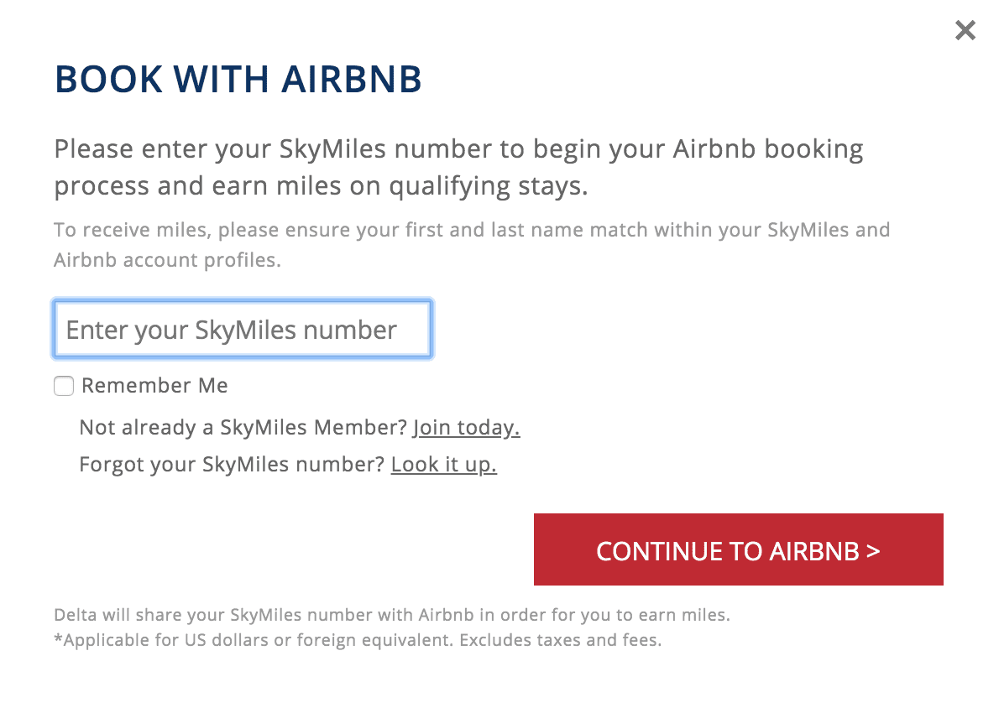The height and width of the screenshot is (708, 999).
Task: Check the box next to Remember Me
Action: coord(64,386)
